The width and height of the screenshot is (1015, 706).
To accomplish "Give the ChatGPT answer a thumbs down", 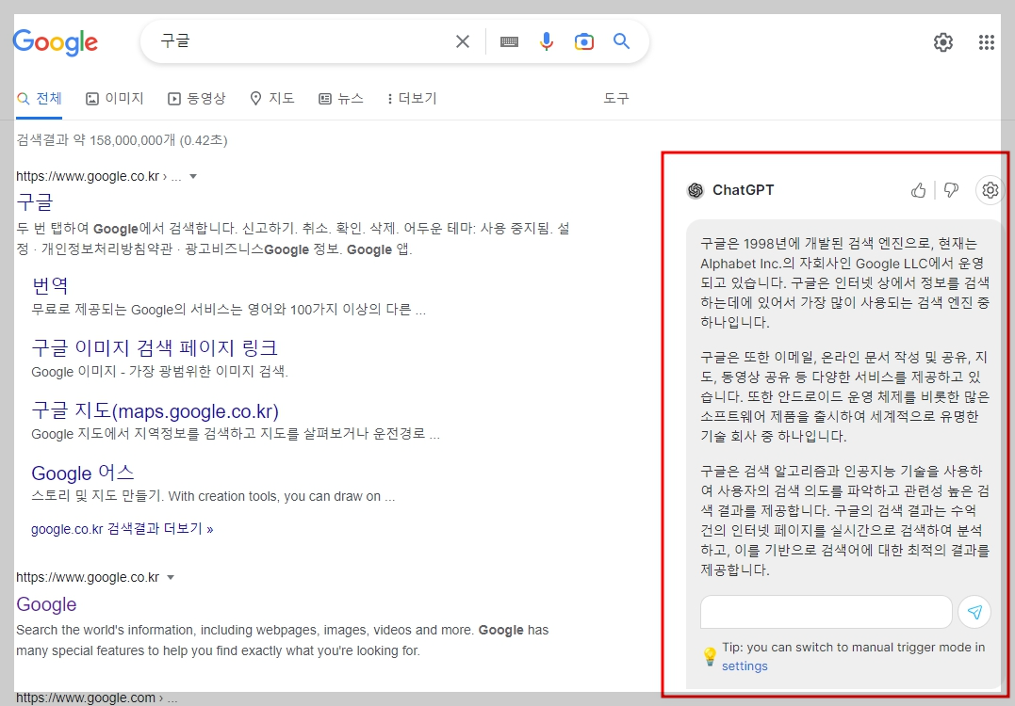I will pyautogui.click(x=951, y=190).
